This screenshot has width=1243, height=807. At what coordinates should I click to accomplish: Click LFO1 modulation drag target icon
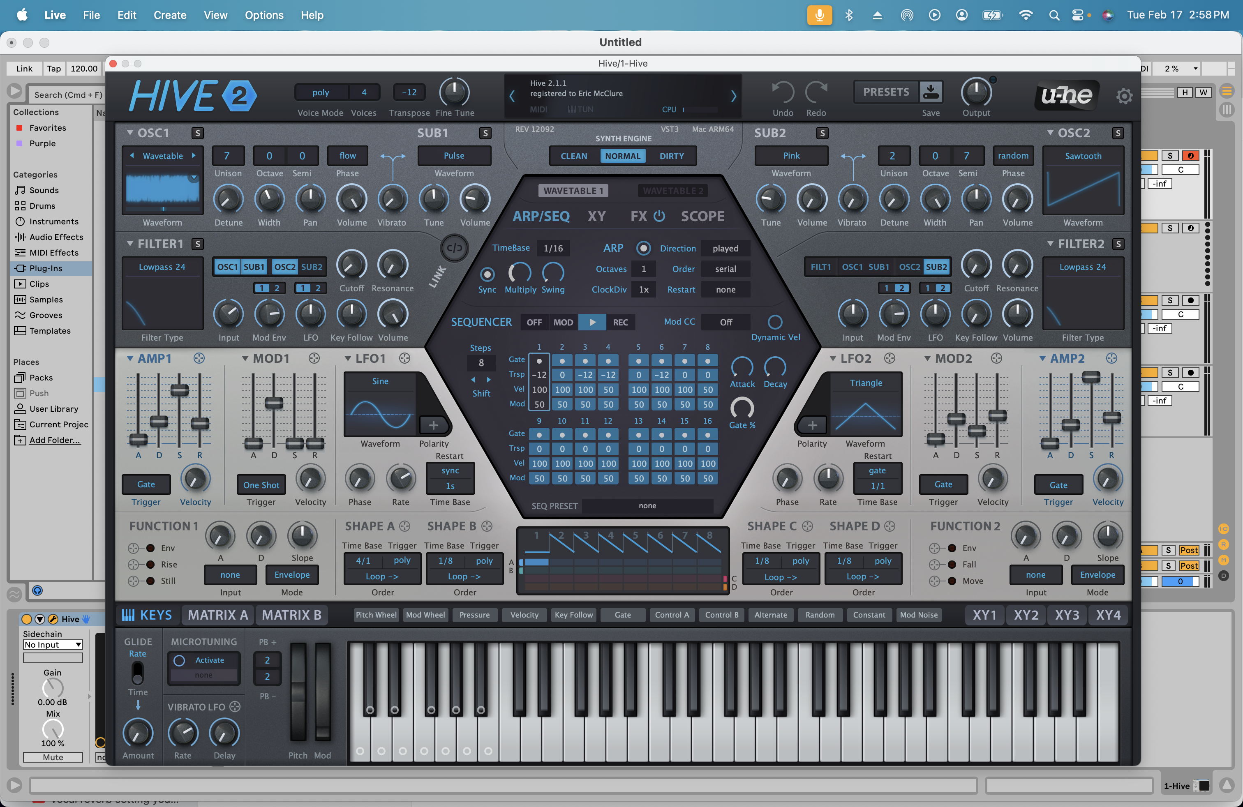405,358
